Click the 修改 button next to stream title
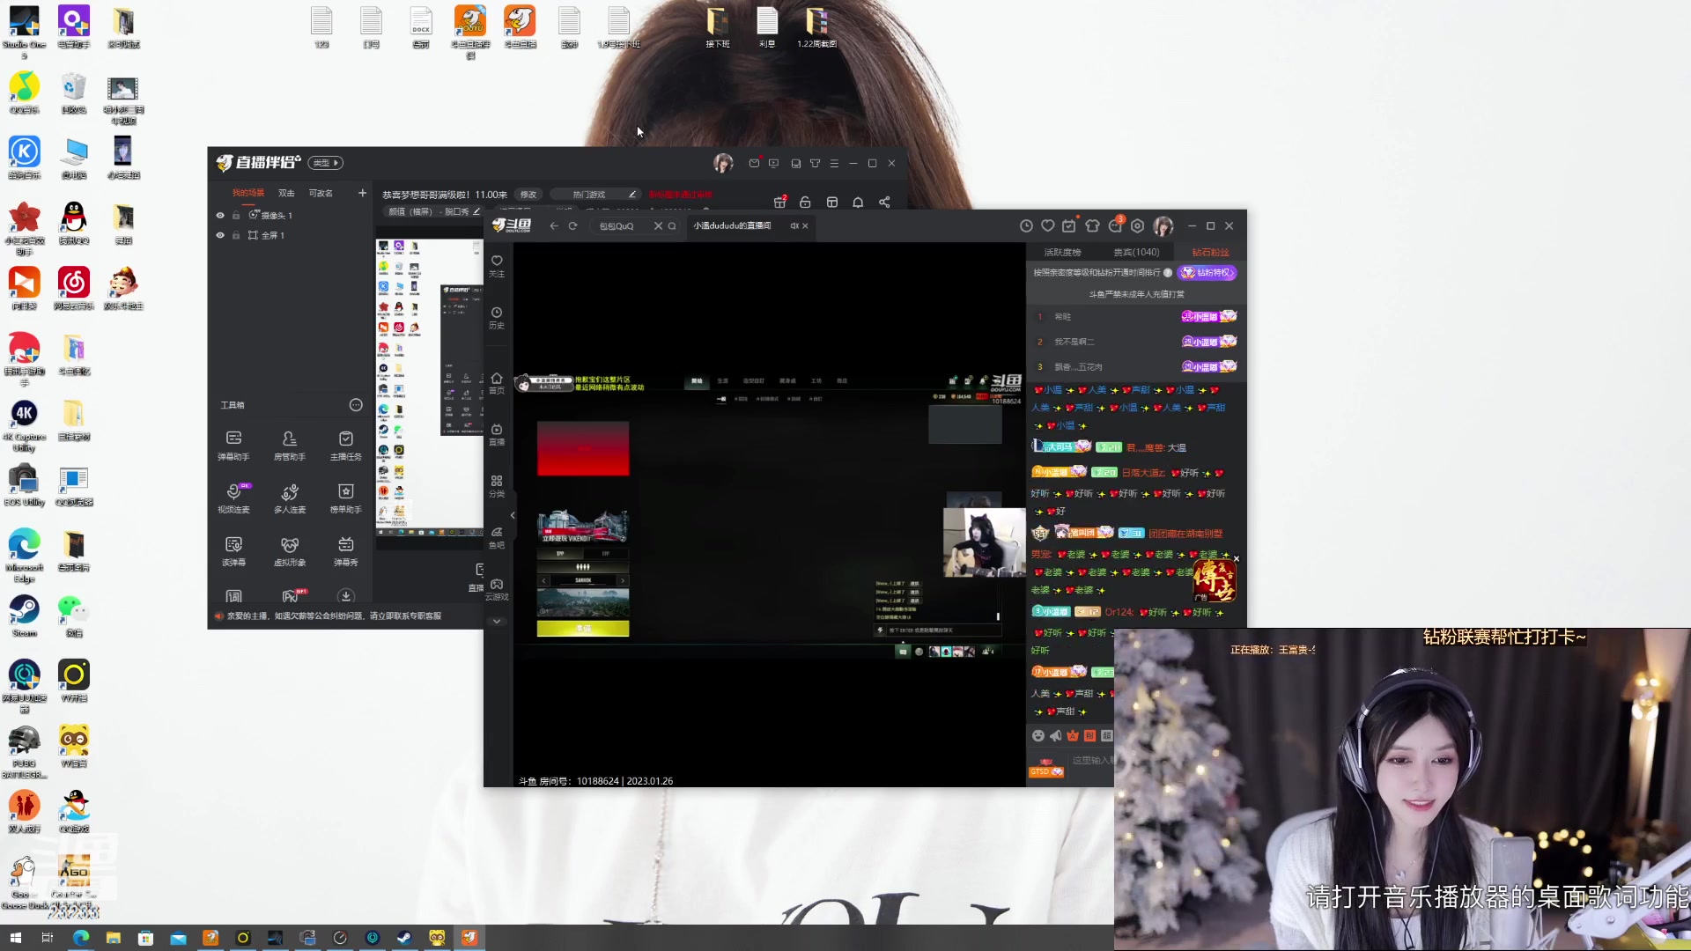Viewport: 1691px width, 951px height. click(x=528, y=195)
